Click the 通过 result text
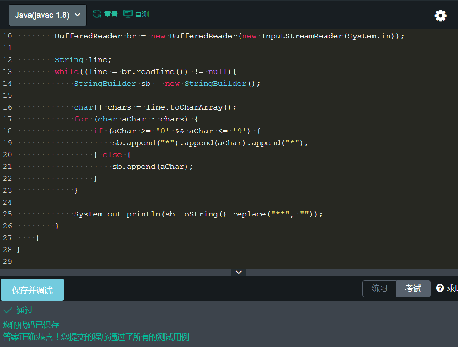 25,310
